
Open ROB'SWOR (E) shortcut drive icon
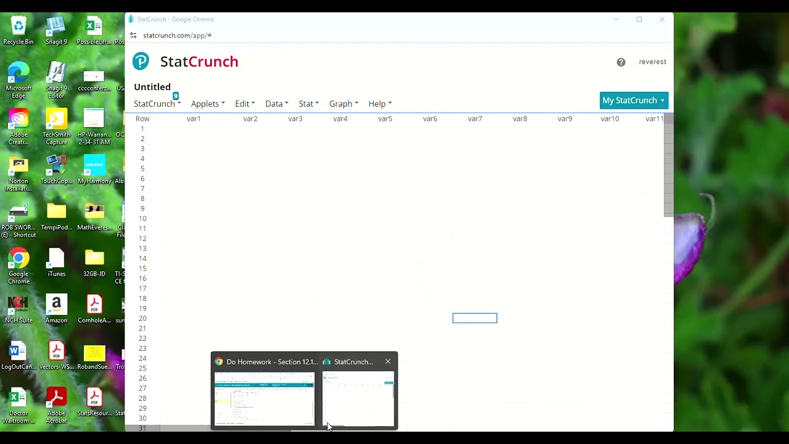click(x=18, y=220)
